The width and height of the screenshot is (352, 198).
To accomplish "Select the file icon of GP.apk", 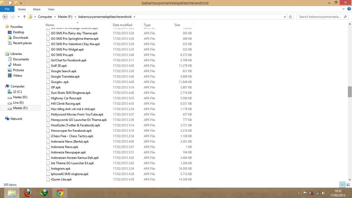I will 48,87.
